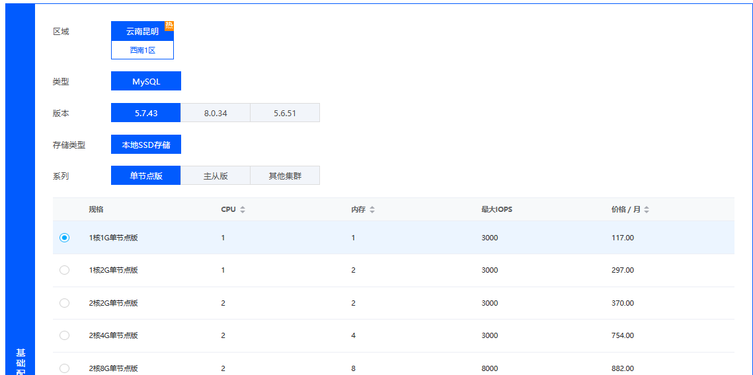The image size is (753, 375).
Task: Switch to MySQL version 8.0.34
Action: click(216, 113)
